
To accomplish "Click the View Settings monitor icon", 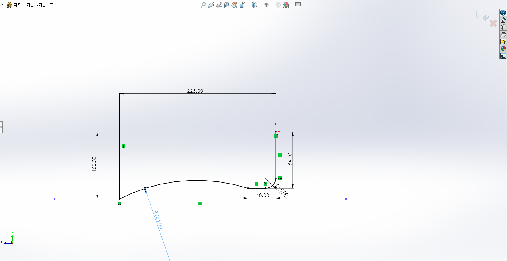I will (x=298, y=5).
